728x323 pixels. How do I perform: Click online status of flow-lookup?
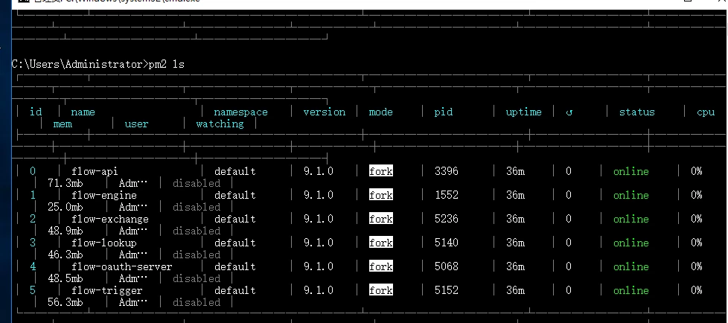(x=631, y=243)
